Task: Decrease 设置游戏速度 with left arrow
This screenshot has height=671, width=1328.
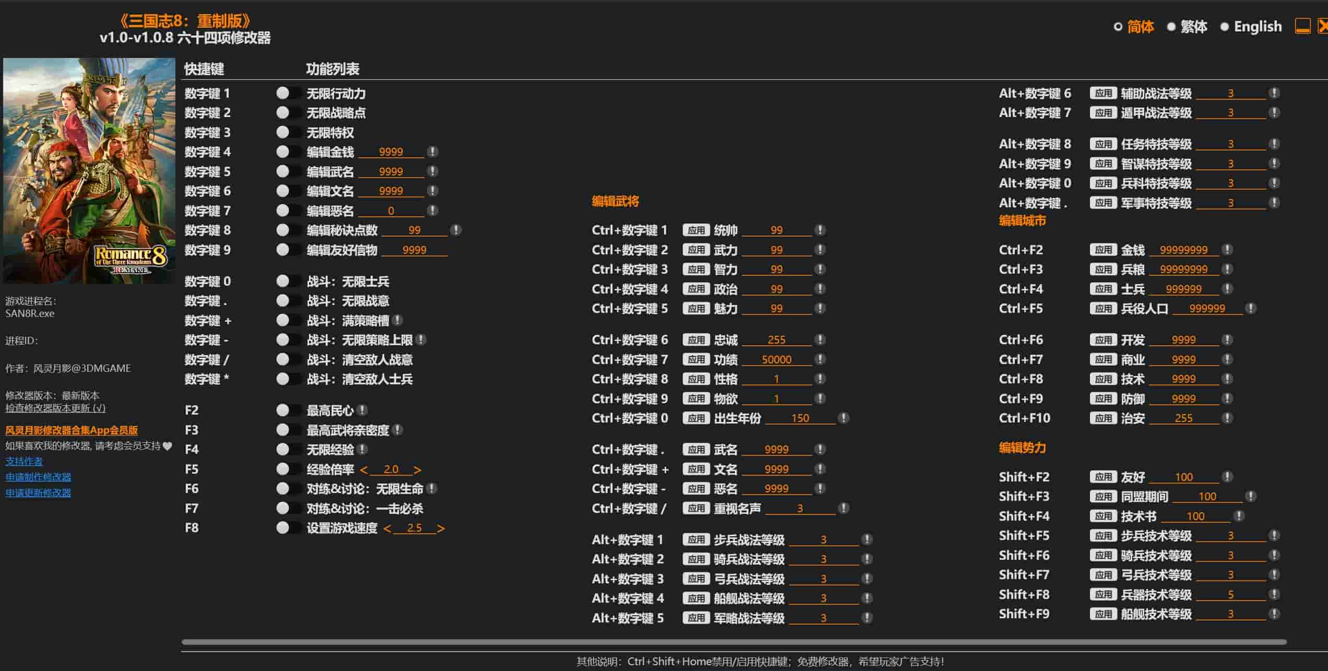Action: [x=387, y=528]
